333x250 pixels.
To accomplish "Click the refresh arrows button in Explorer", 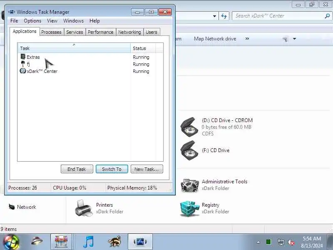I will [224, 16].
